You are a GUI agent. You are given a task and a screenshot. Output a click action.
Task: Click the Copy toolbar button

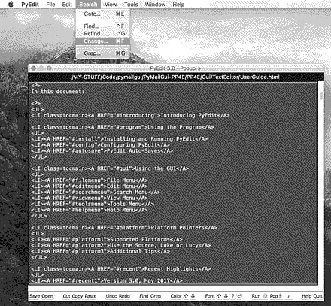point(77,296)
